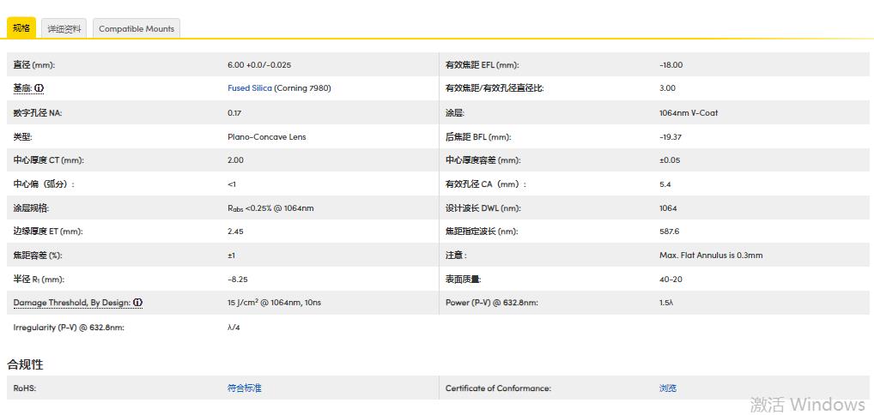Select the BFL value -19.37
874x415 pixels.
click(671, 136)
